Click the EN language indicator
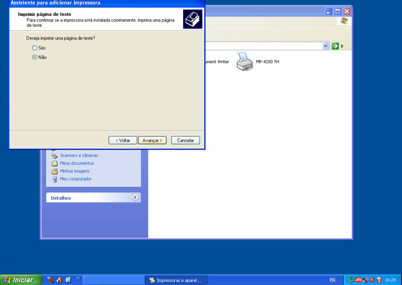This screenshot has width=402, height=285. point(333,280)
